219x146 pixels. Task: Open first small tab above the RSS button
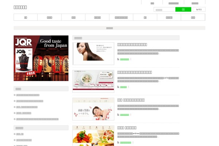[152, 3]
